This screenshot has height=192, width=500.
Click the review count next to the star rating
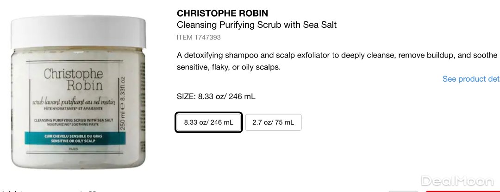91,190
